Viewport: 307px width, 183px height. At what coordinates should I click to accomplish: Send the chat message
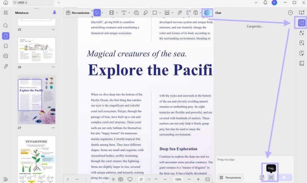click(285, 178)
